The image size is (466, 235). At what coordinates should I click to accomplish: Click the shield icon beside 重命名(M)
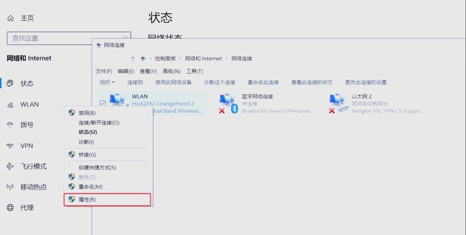pos(72,187)
